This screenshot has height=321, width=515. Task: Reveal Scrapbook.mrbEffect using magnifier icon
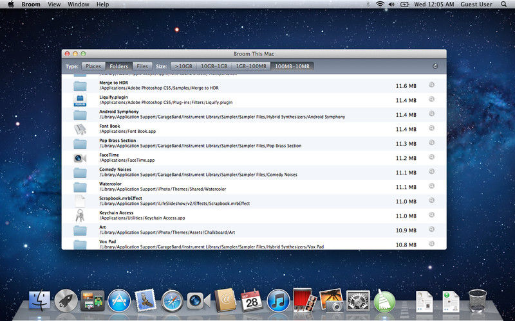(x=431, y=200)
